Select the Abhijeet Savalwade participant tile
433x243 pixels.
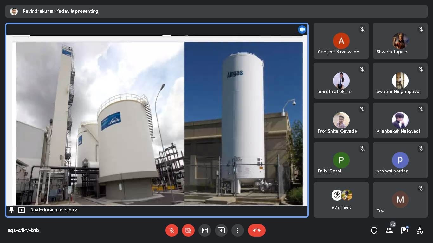point(341,41)
